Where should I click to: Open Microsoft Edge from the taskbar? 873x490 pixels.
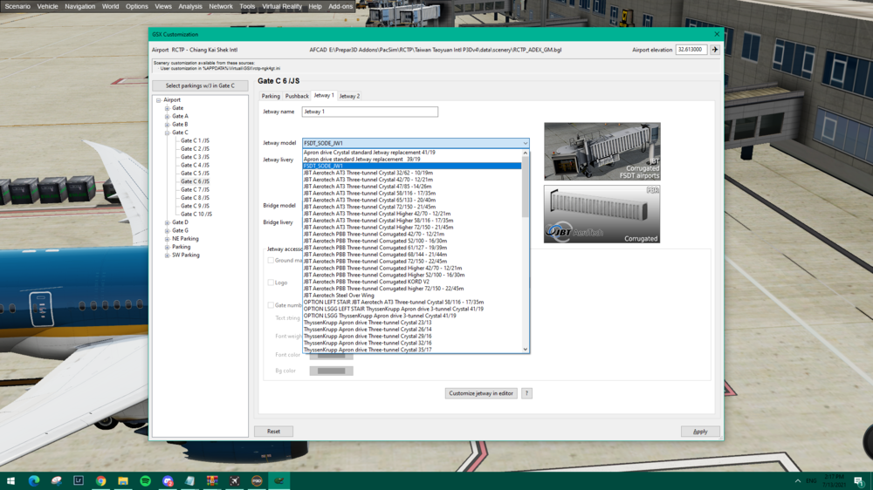click(x=34, y=480)
